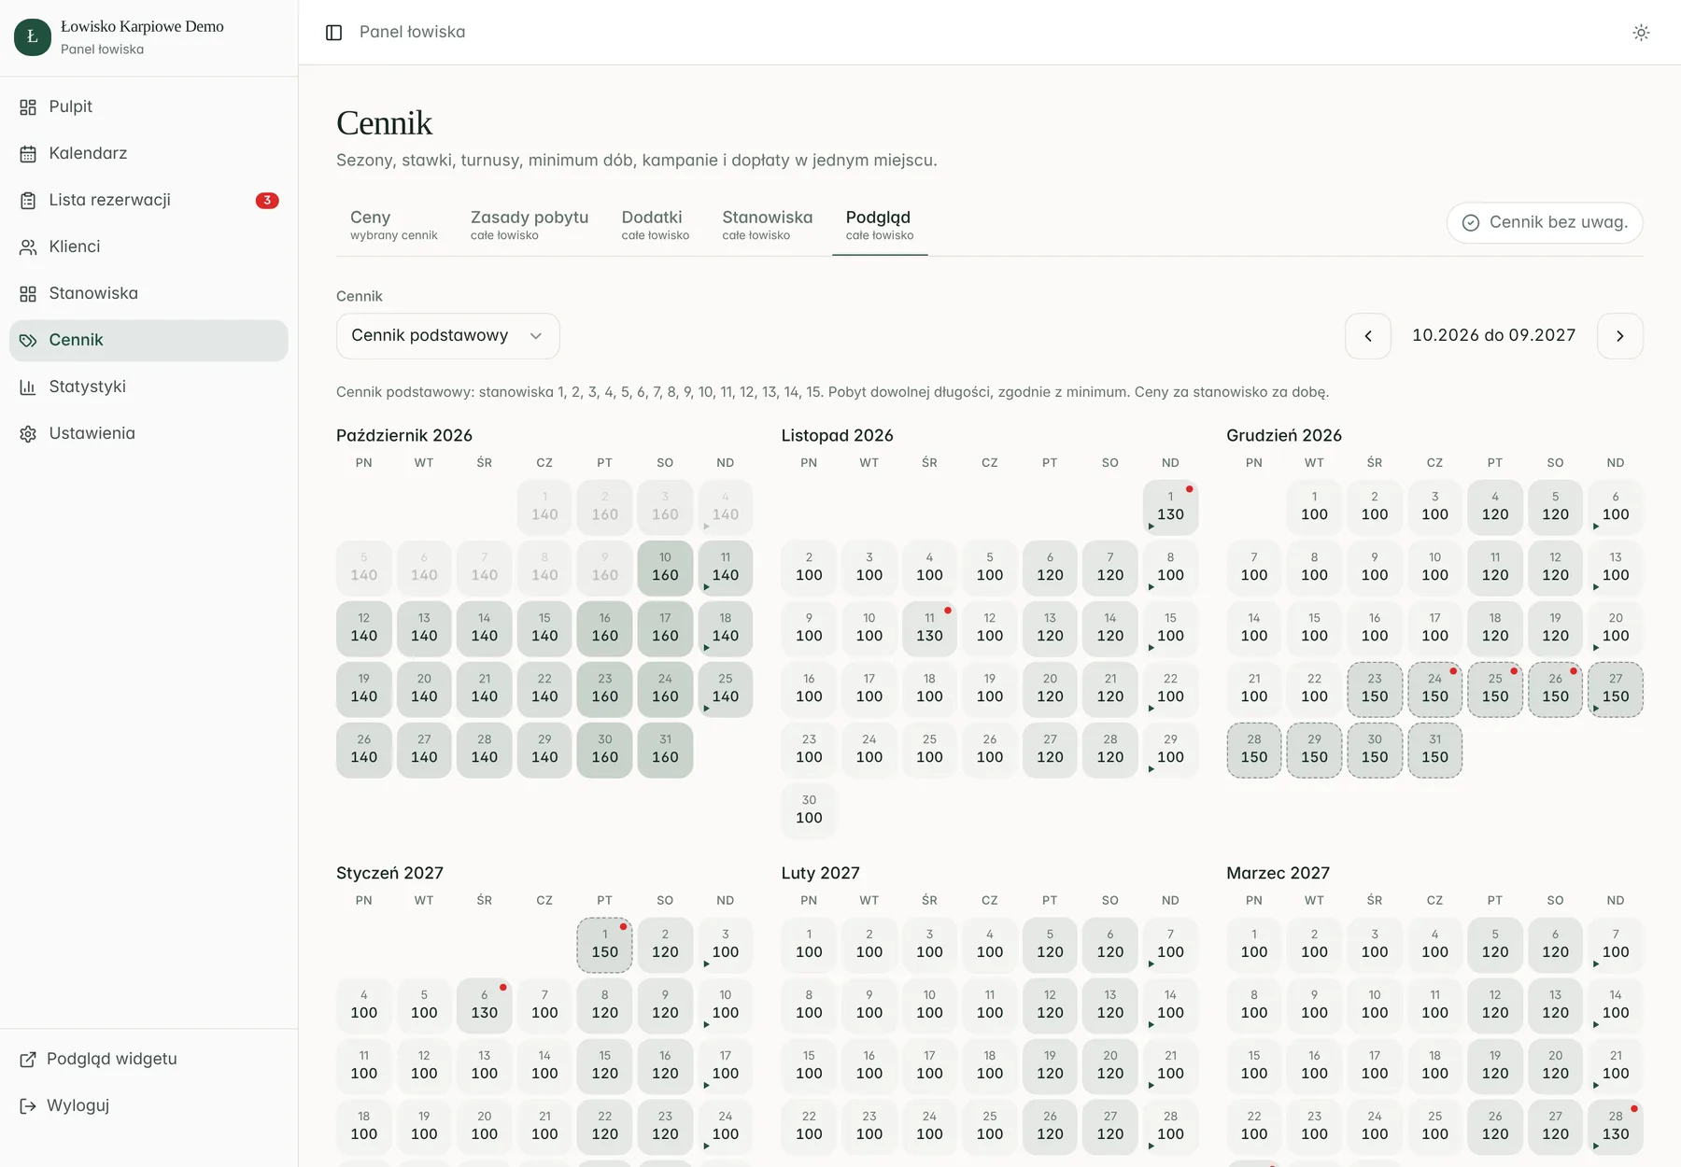Open the Zasady pobytu tab
Viewport: 1681px width, 1167px height.
point(530,225)
